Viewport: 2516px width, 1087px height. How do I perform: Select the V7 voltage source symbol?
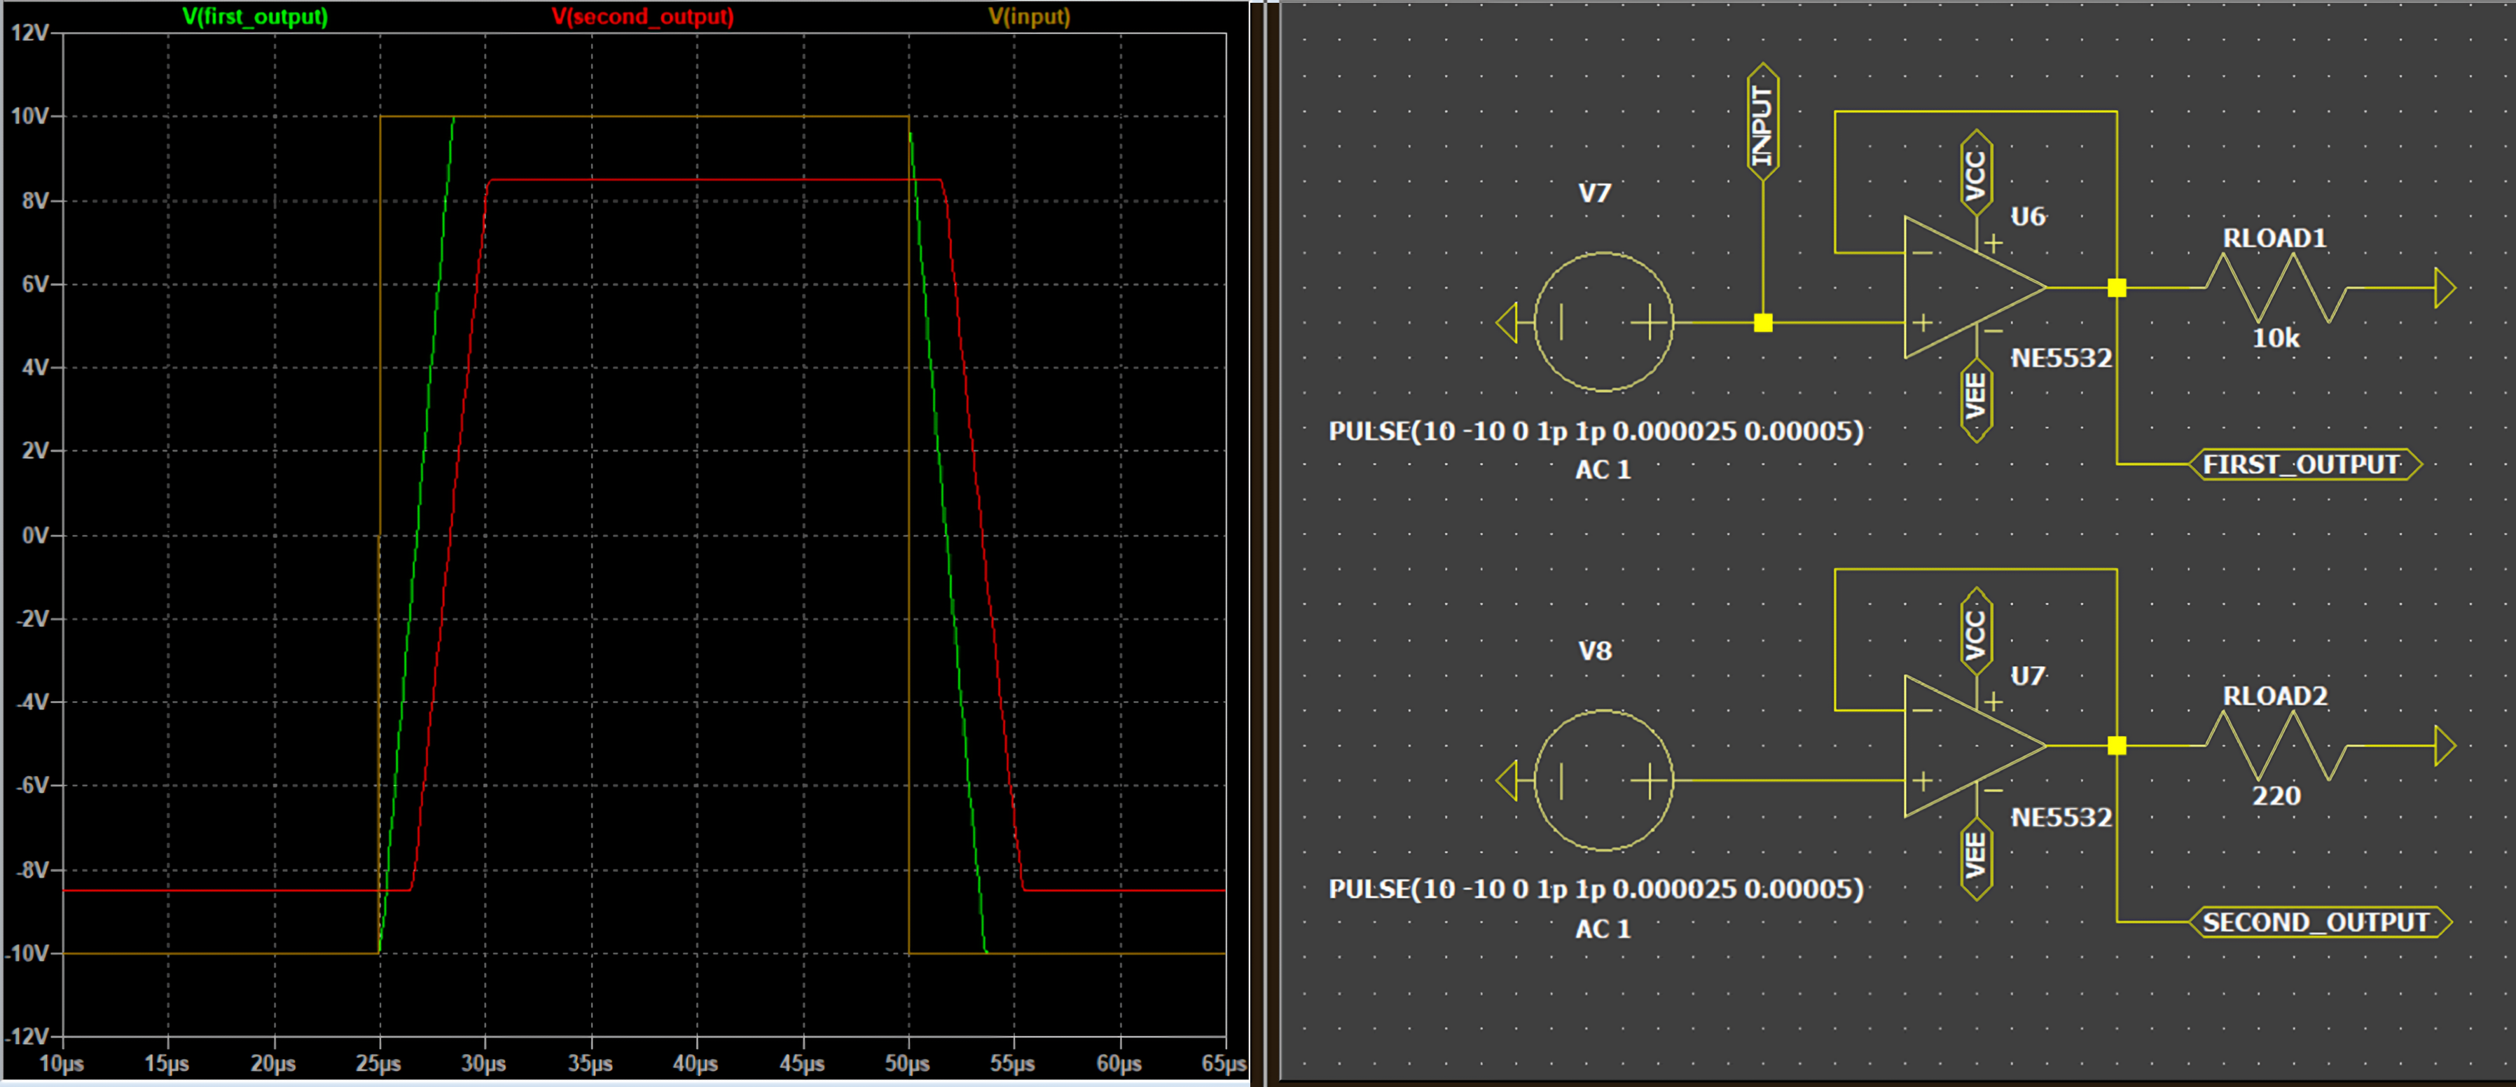[x=1604, y=322]
